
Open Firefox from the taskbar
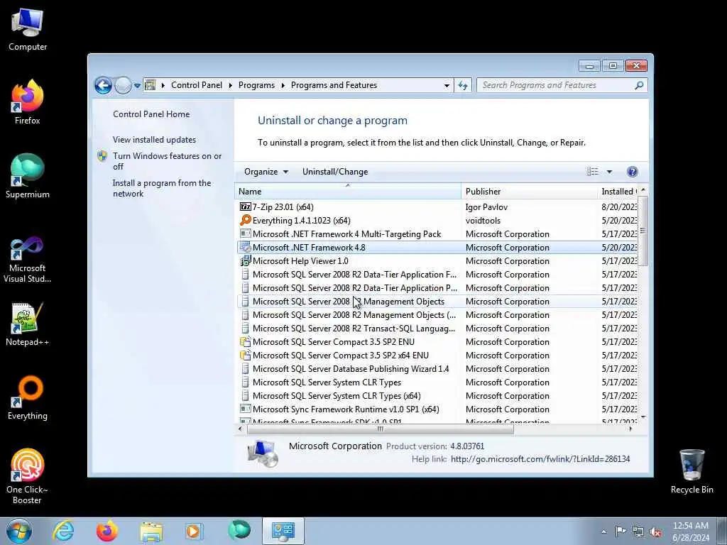pos(106,531)
